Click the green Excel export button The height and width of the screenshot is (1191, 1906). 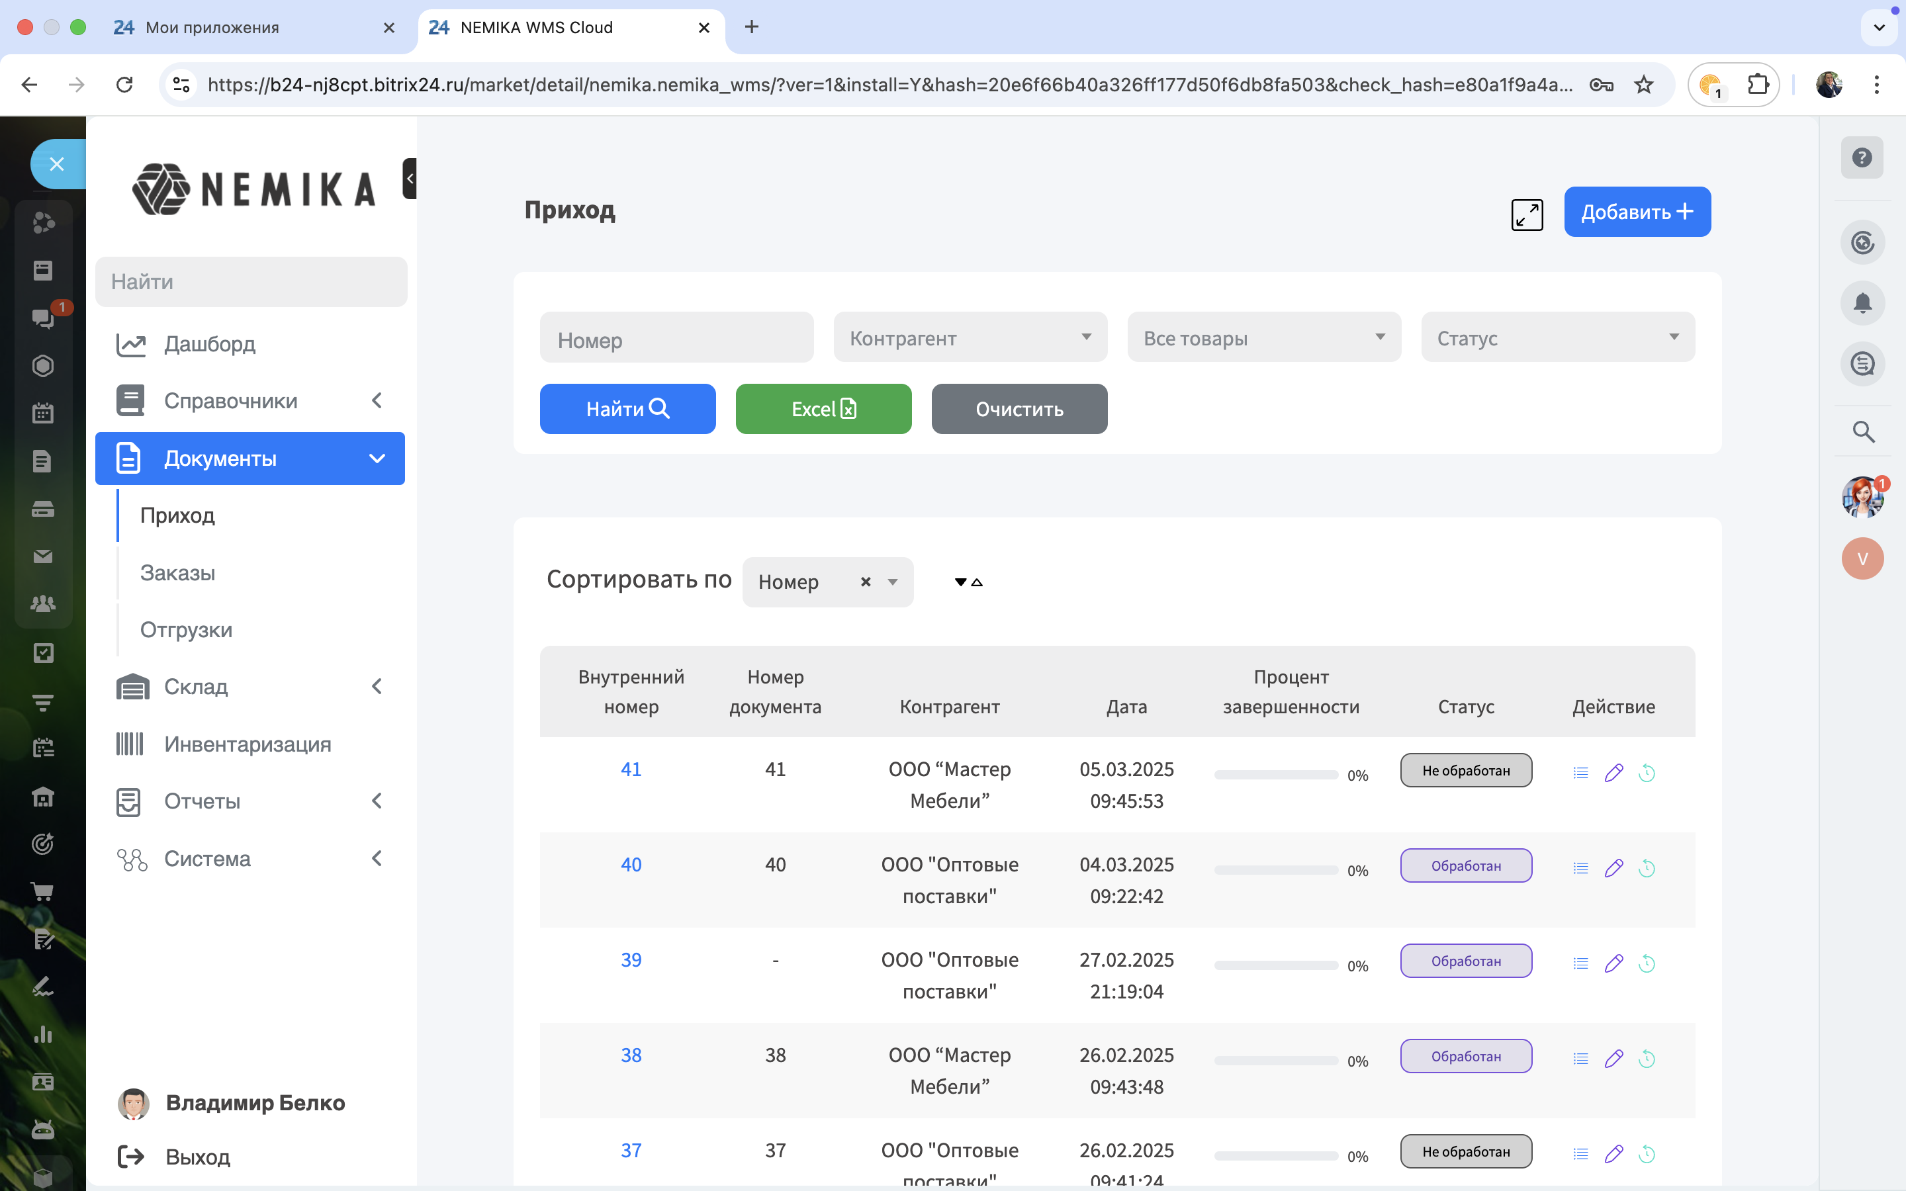tap(823, 409)
